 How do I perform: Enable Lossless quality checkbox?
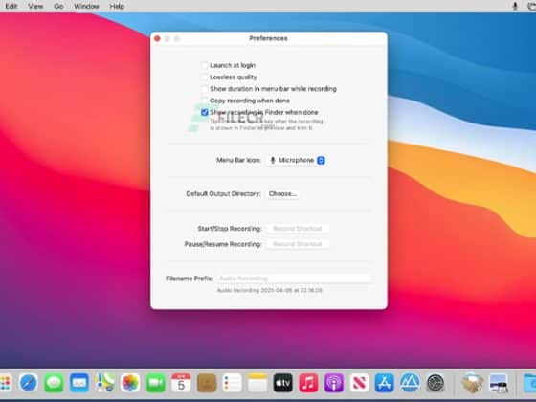point(205,78)
